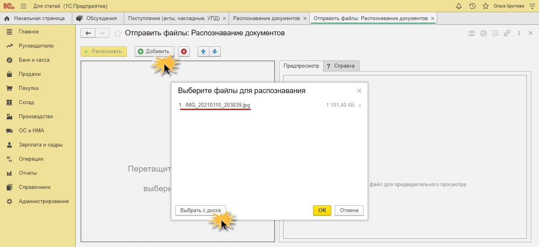Viewport: 539px width, 247px height.
Task: Open favorites star in title bar
Action: (x=486, y=6)
